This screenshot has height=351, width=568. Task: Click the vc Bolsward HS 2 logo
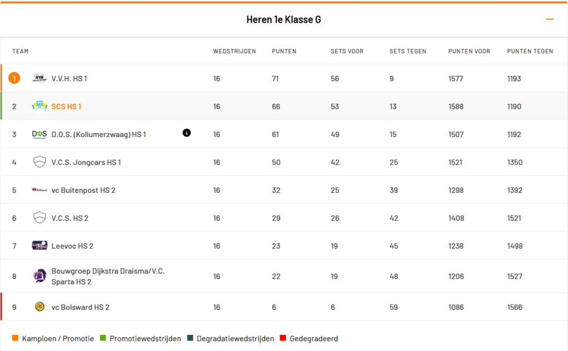(39, 307)
